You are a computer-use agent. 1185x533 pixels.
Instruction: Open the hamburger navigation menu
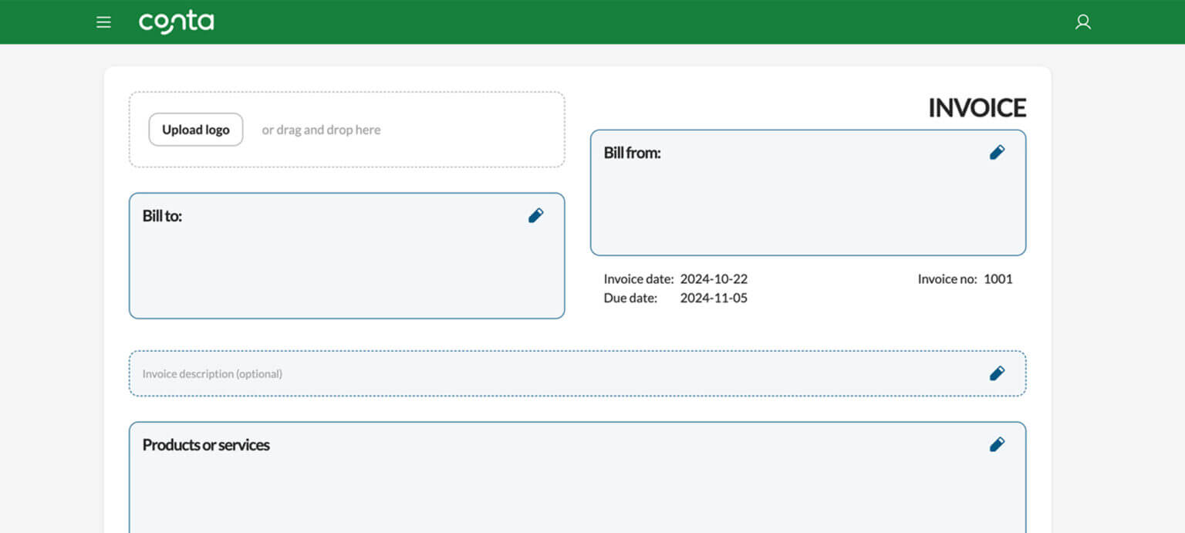pos(103,22)
